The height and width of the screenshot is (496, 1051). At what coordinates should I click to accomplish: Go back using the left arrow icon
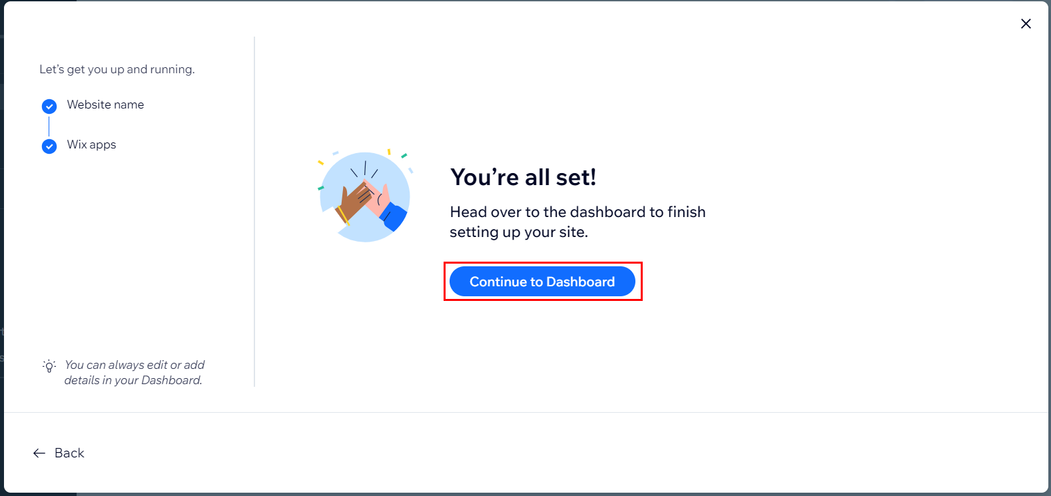[x=39, y=453]
